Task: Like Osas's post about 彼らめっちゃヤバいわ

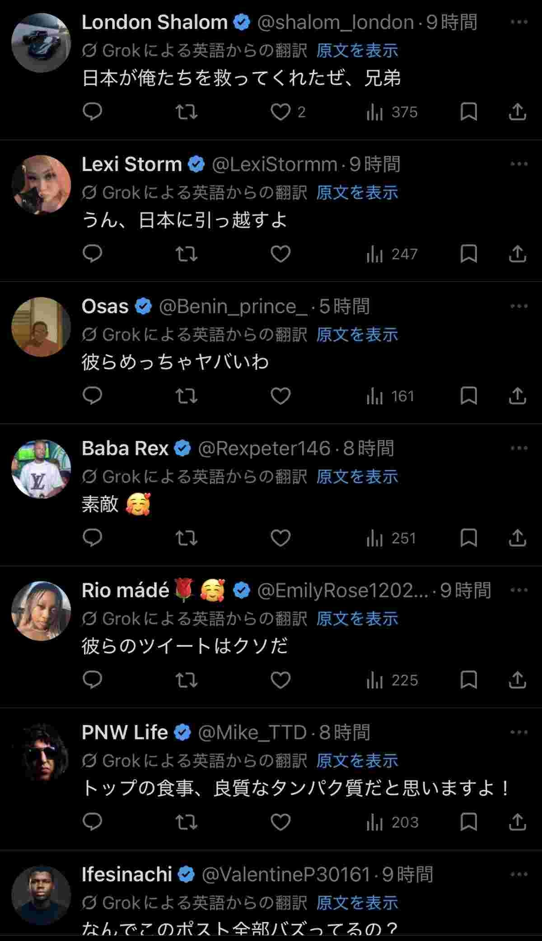Action: tap(280, 396)
